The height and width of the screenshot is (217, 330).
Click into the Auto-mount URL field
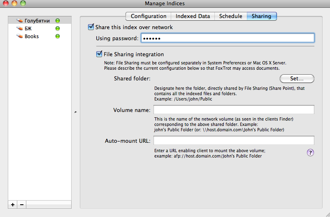234,141
